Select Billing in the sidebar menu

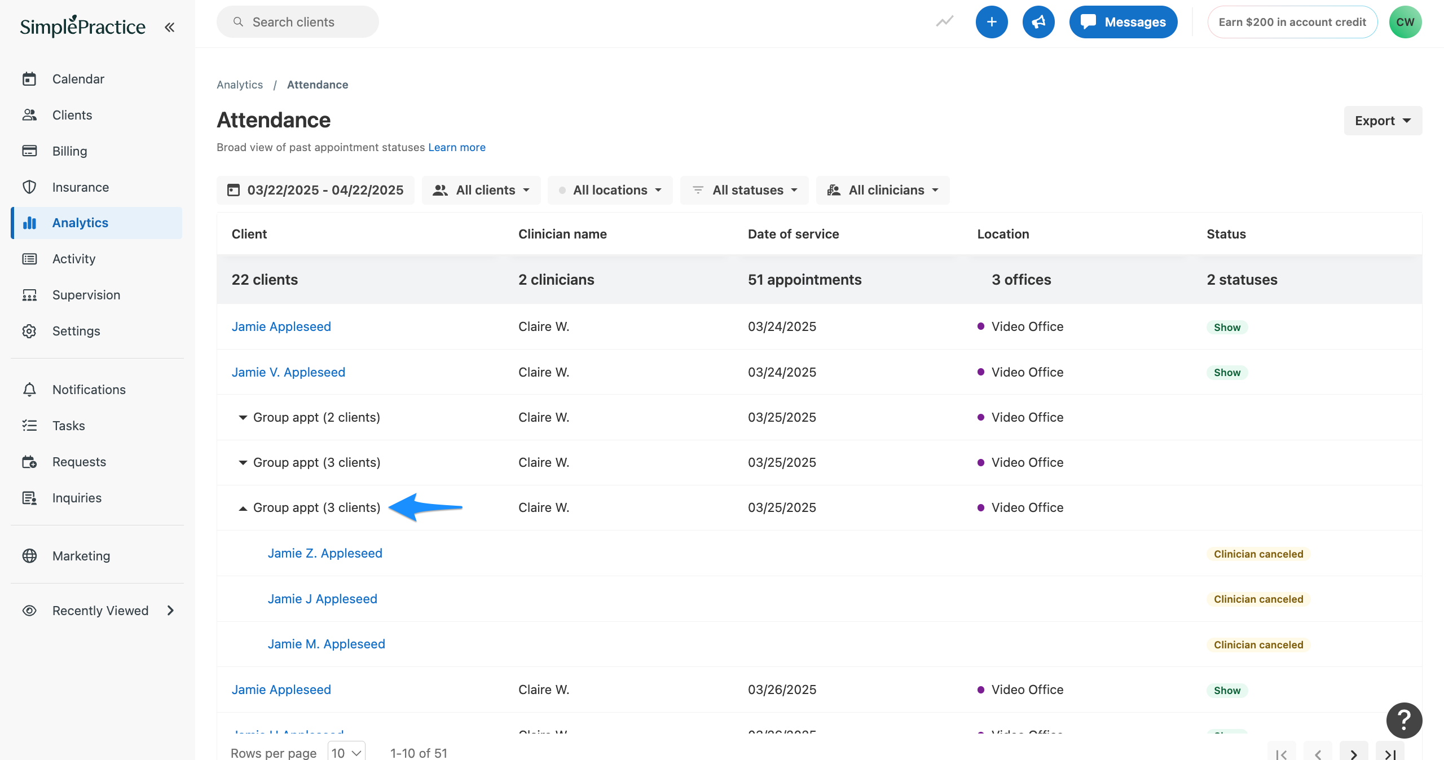pyautogui.click(x=96, y=151)
